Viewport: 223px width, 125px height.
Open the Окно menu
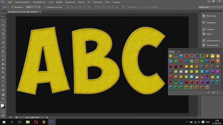pos(107,2)
